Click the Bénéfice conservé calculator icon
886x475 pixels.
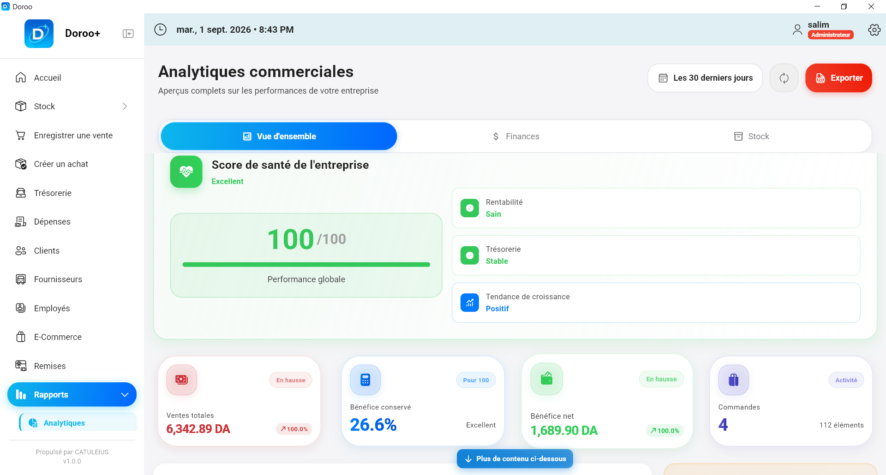point(365,380)
